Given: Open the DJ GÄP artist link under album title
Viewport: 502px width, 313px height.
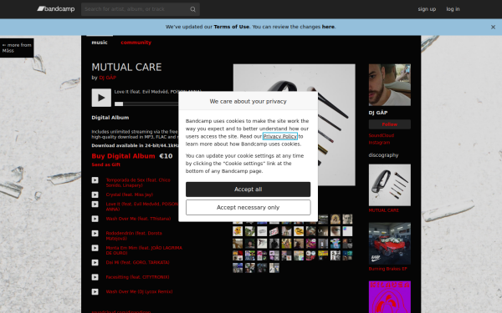Looking at the screenshot, I should click(108, 78).
